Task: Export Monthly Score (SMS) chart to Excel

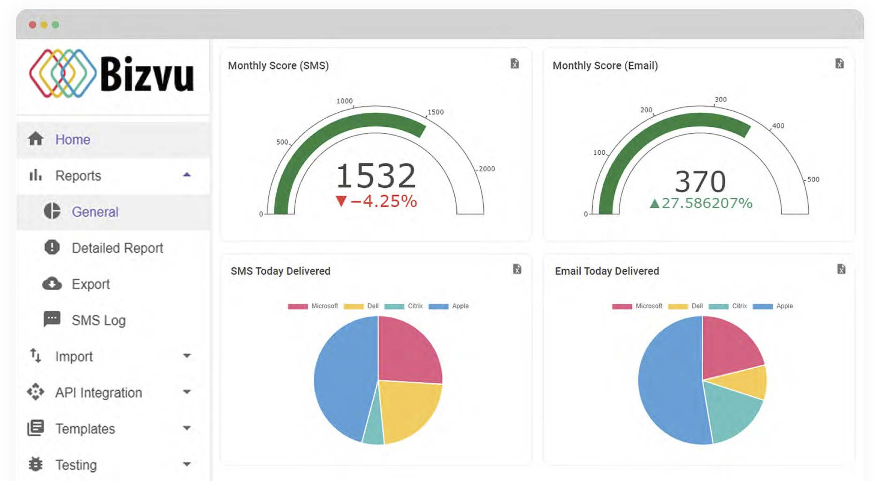Action: click(515, 64)
